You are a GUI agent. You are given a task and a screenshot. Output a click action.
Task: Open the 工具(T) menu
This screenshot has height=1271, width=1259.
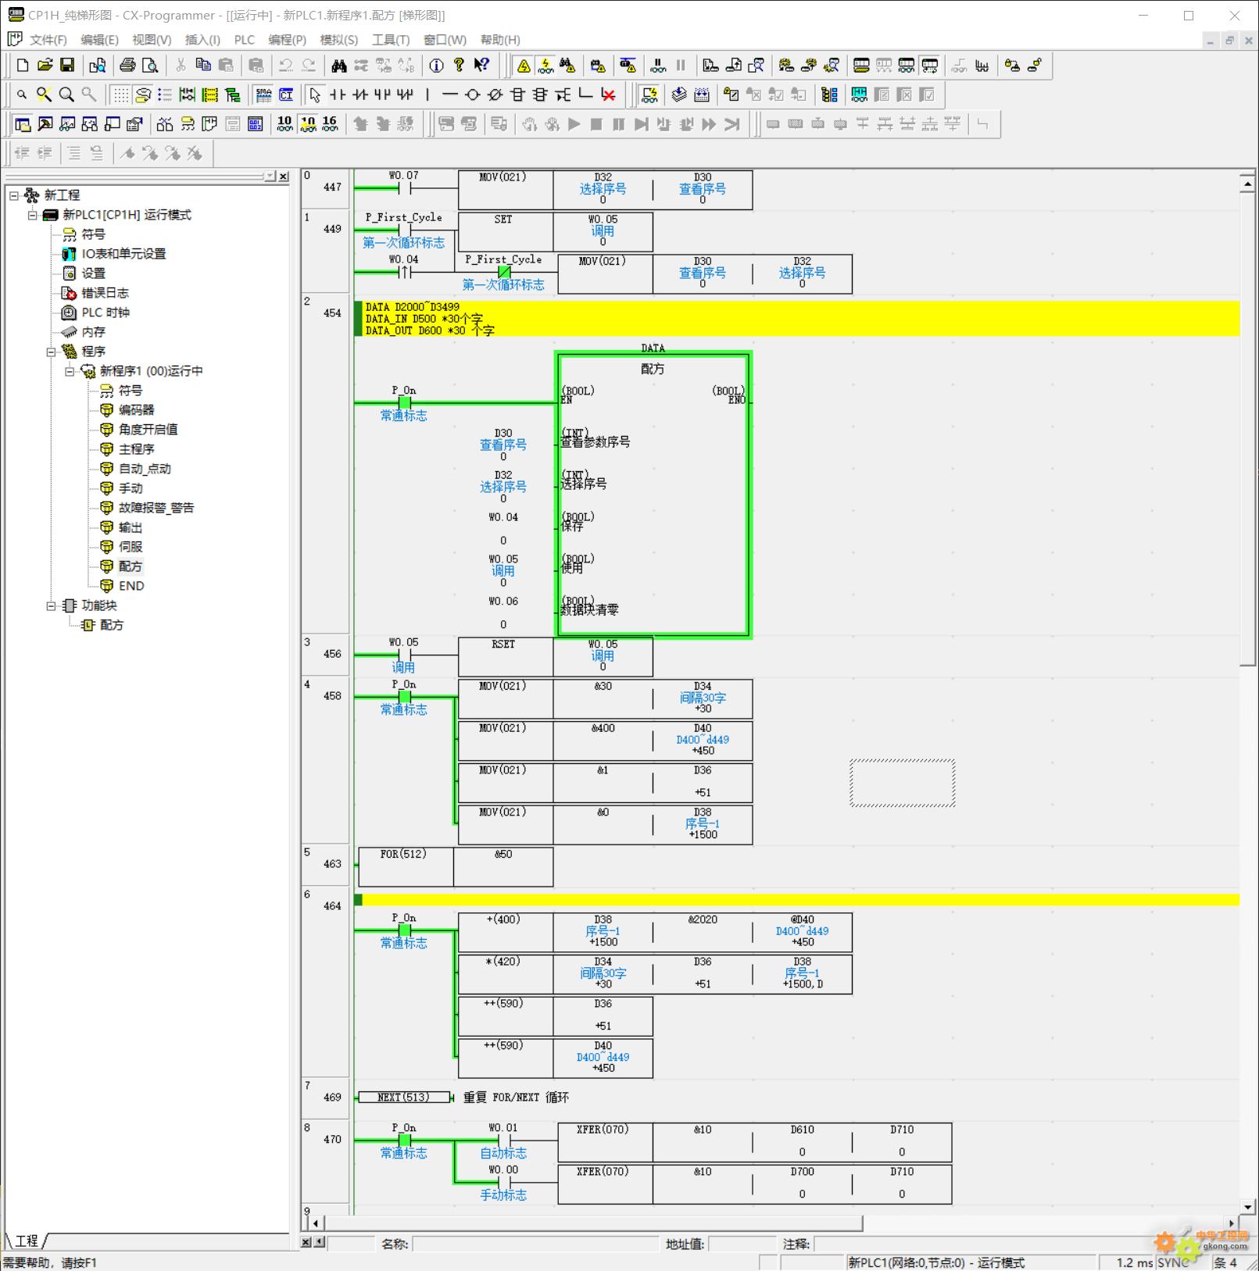point(391,40)
